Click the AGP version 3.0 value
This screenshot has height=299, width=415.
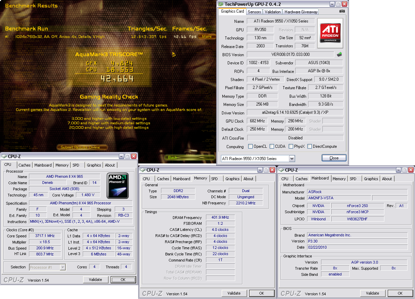(364, 262)
